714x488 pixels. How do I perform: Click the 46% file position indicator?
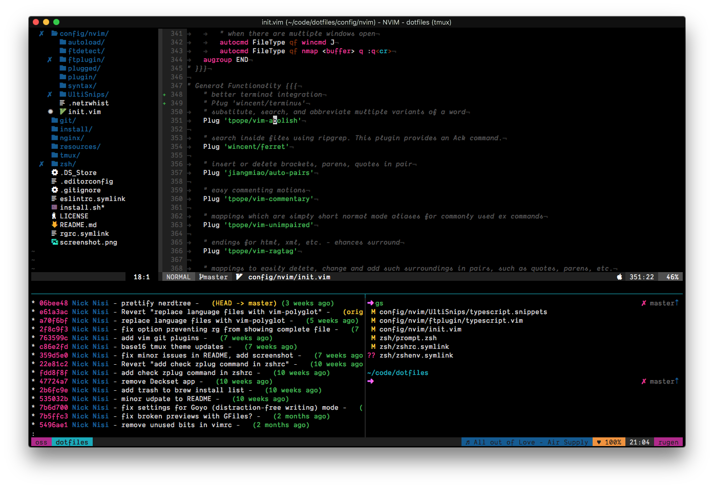(x=673, y=277)
